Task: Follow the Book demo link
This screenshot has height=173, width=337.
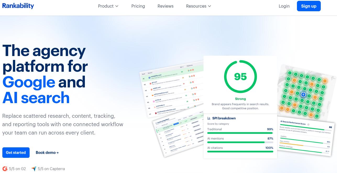Action: [x=47, y=153]
